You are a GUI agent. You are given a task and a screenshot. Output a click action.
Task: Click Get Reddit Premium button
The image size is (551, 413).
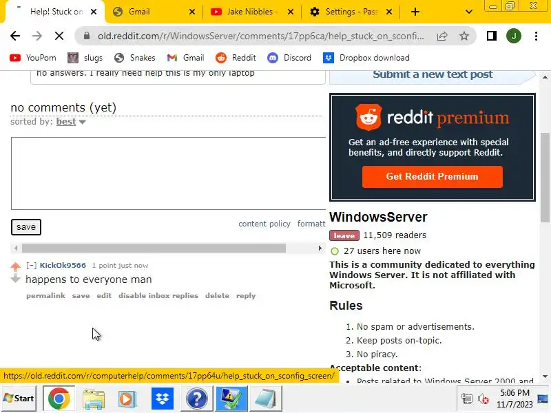coord(433,177)
